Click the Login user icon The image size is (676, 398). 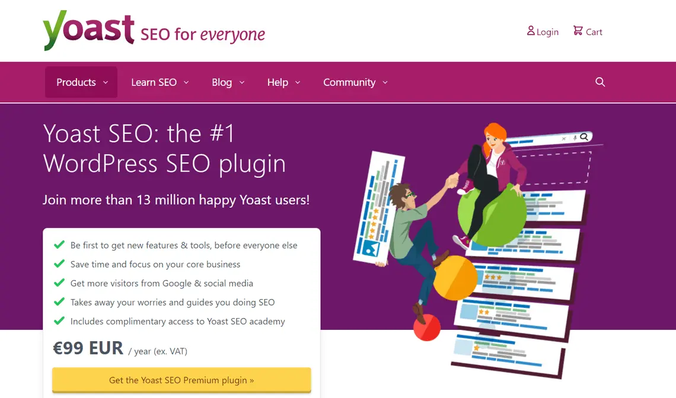(531, 31)
